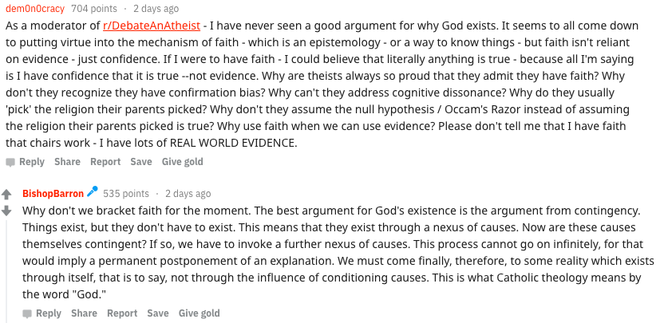Click the speech bubble icon under dem0n0cracy's comment
Screen dimensions: 660x323
[x=10, y=162]
